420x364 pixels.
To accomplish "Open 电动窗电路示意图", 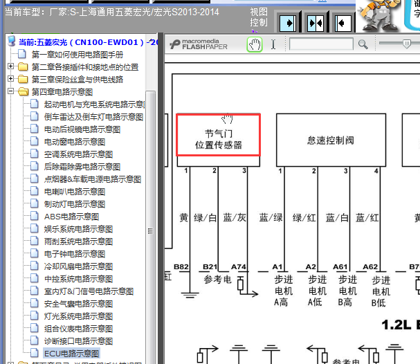I will tap(75, 142).
